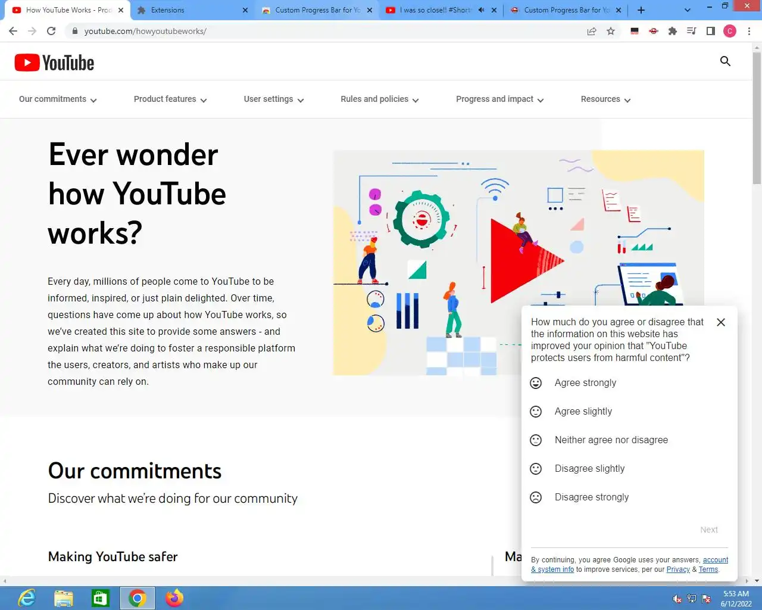Open the media control playlist icon

692,31
